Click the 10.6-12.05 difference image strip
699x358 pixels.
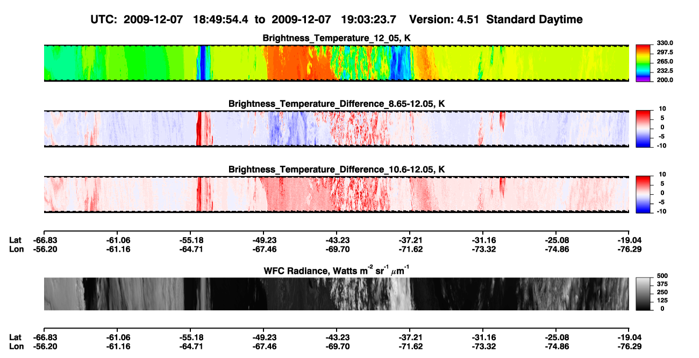coord(336,194)
